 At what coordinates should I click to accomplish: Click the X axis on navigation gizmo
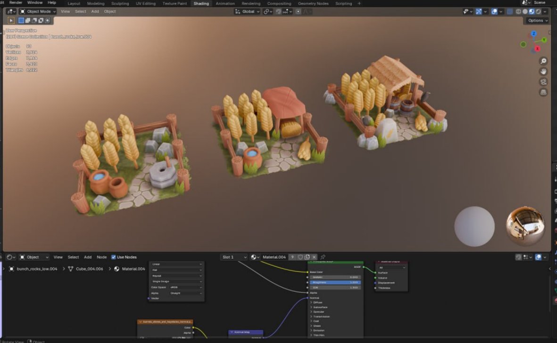coord(538,48)
